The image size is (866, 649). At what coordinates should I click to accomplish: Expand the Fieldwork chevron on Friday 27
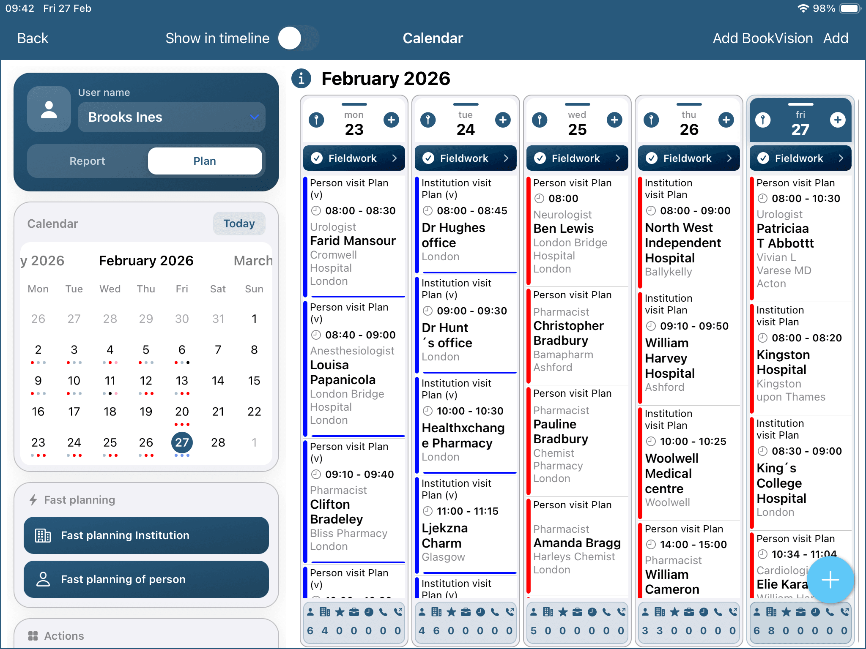click(x=841, y=158)
